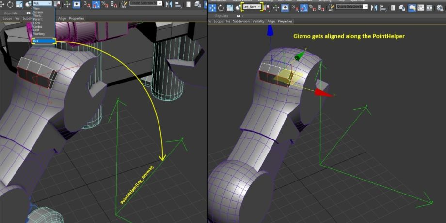Select Rotate tool in left panel toolbar
Image resolution: width=446 pixels, height=223 pixels.
pos(10,4)
